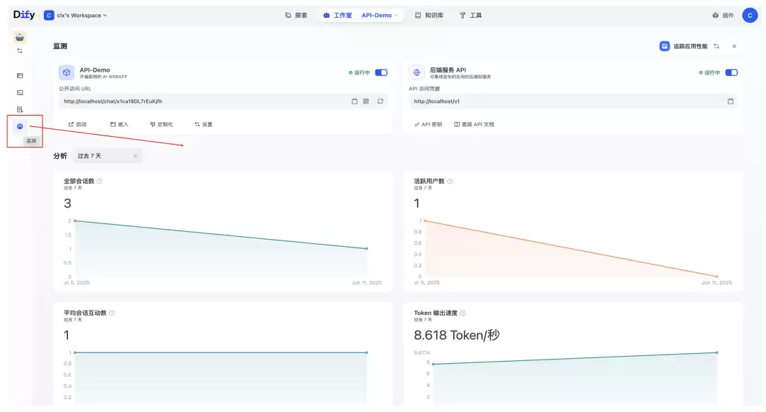Open tracing config sliders icon
This screenshot has height=412, width=766.
pos(716,46)
